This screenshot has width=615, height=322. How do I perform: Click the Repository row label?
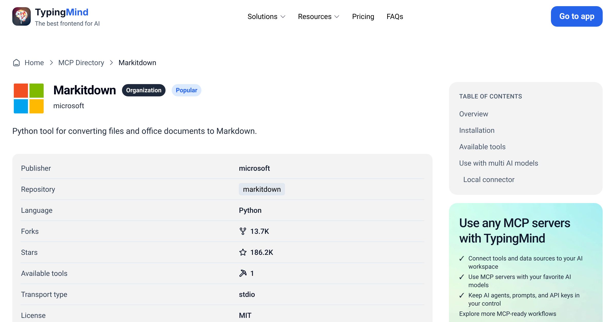point(38,189)
